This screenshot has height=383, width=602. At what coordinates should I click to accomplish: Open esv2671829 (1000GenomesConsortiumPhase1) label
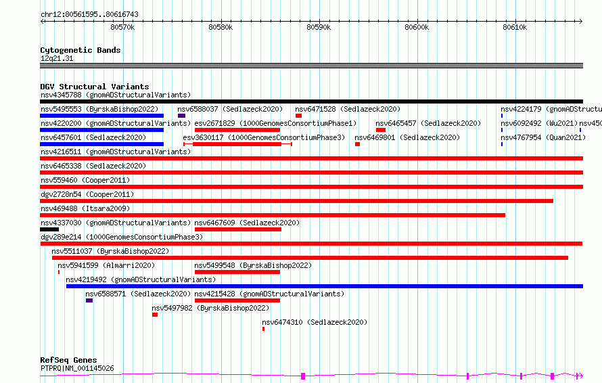(x=275, y=123)
